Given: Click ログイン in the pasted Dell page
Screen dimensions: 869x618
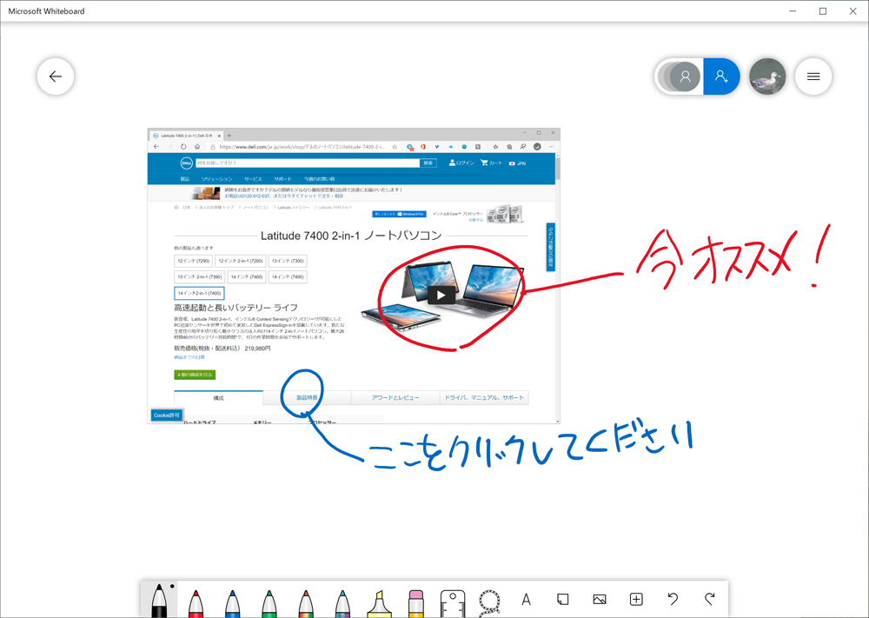Looking at the screenshot, I should point(461,163).
